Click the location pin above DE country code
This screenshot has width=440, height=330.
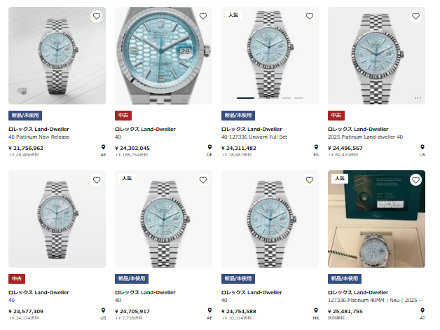(x=209, y=149)
